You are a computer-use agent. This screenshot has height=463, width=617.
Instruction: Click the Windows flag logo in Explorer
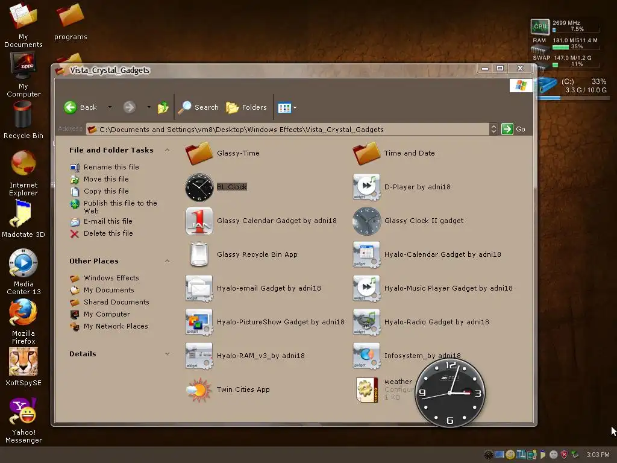tap(521, 86)
